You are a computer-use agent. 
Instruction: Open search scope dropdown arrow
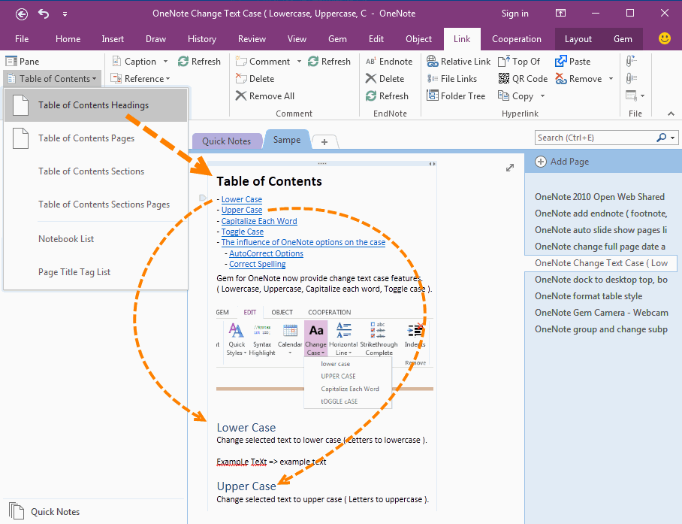point(673,138)
